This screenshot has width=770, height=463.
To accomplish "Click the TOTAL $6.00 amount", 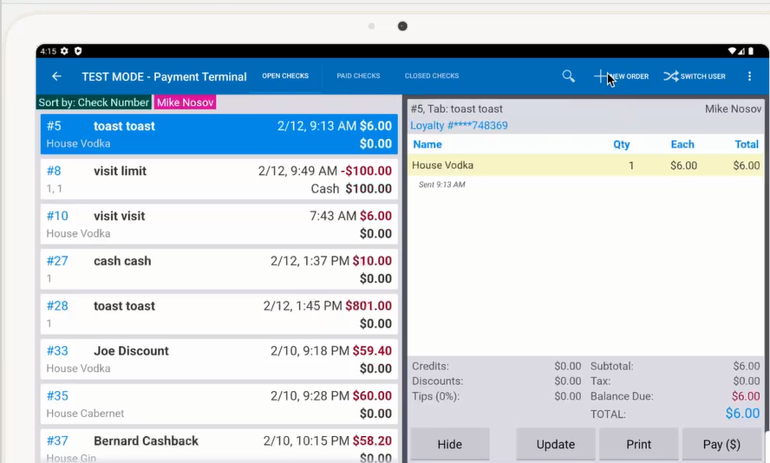I will click(742, 414).
